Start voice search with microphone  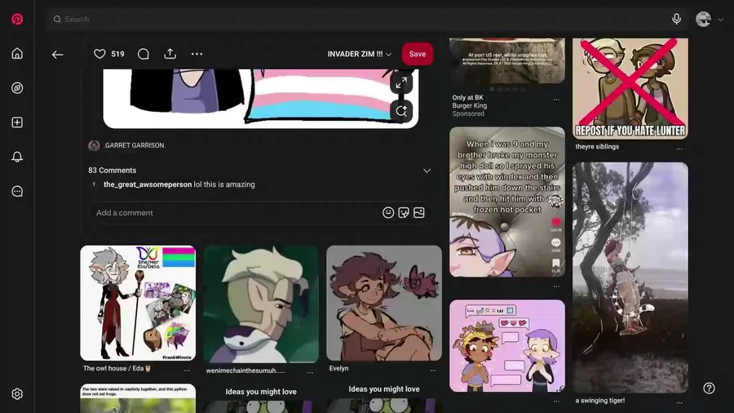pos(676,19)
